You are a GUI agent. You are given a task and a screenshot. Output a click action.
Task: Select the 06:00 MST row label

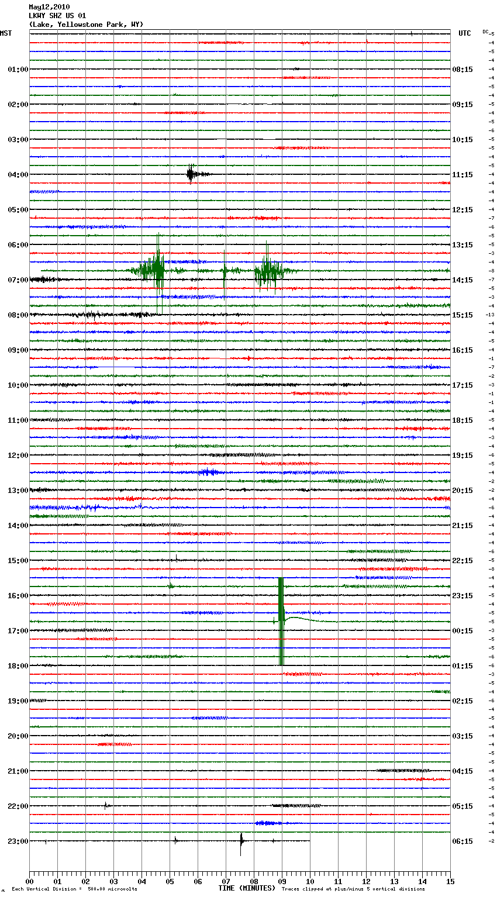point(18,245)
